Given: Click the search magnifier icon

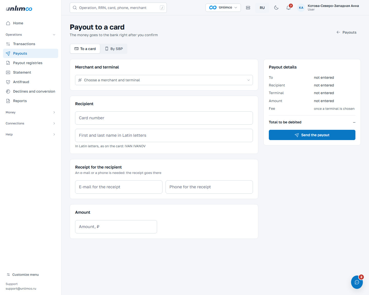Looking at the screenshot, I should click(75, 8).
